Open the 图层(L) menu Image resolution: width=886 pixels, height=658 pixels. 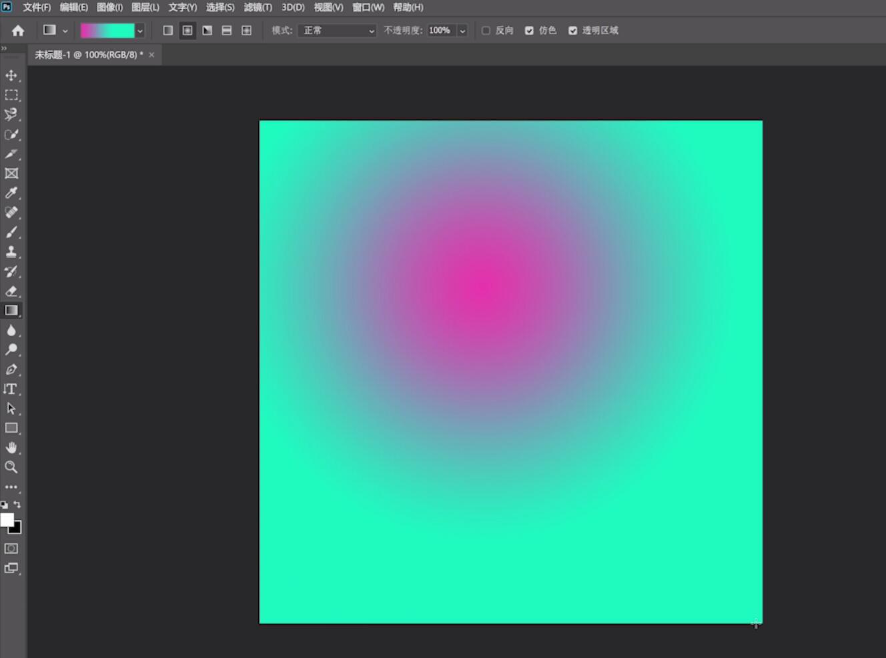[x=145, y=7]
